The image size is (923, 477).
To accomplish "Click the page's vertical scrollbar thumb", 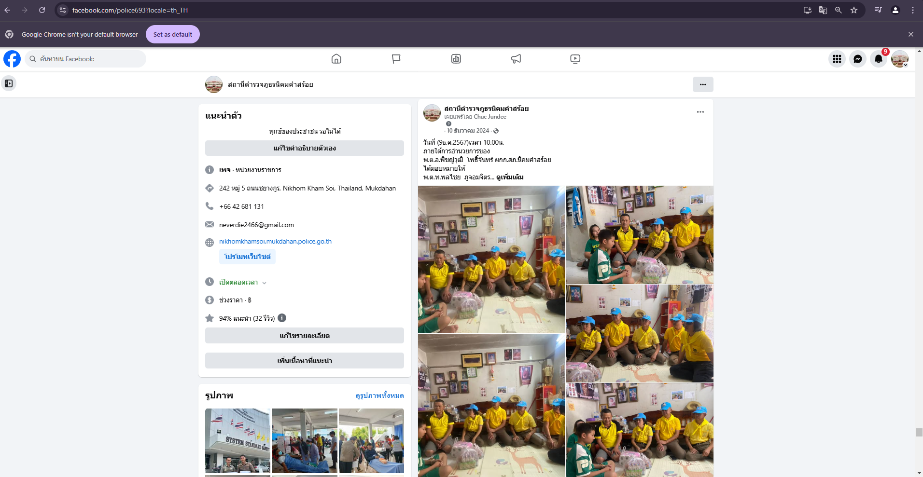I will tap(919, 432).
